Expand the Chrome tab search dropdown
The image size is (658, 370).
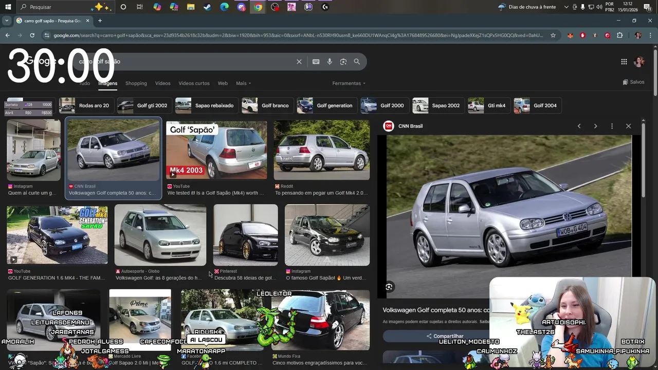point(6,21)
